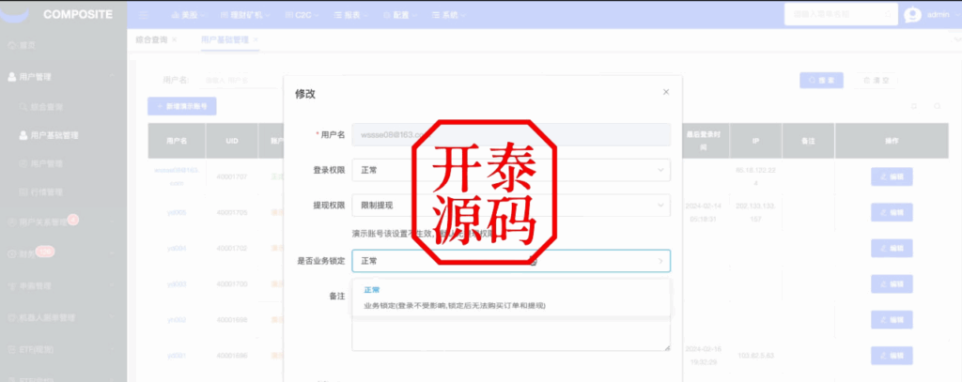Viewport: 962px width, 382px height.
Task: Open the admin account dropdown
Action: pyautogui.click(x=941, y=15)
